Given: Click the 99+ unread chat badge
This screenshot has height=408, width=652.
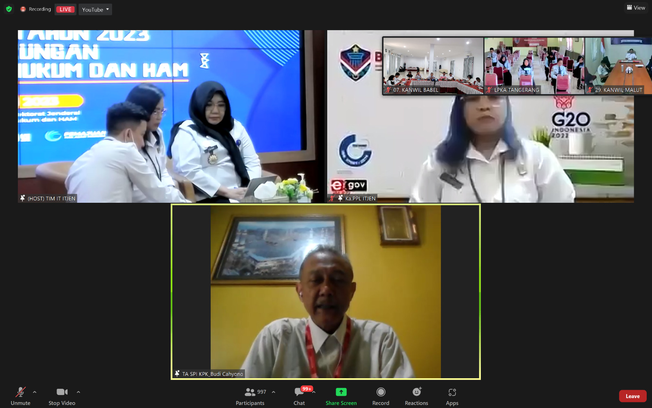Looking at the screenshot, I should [x=307, y=389].
